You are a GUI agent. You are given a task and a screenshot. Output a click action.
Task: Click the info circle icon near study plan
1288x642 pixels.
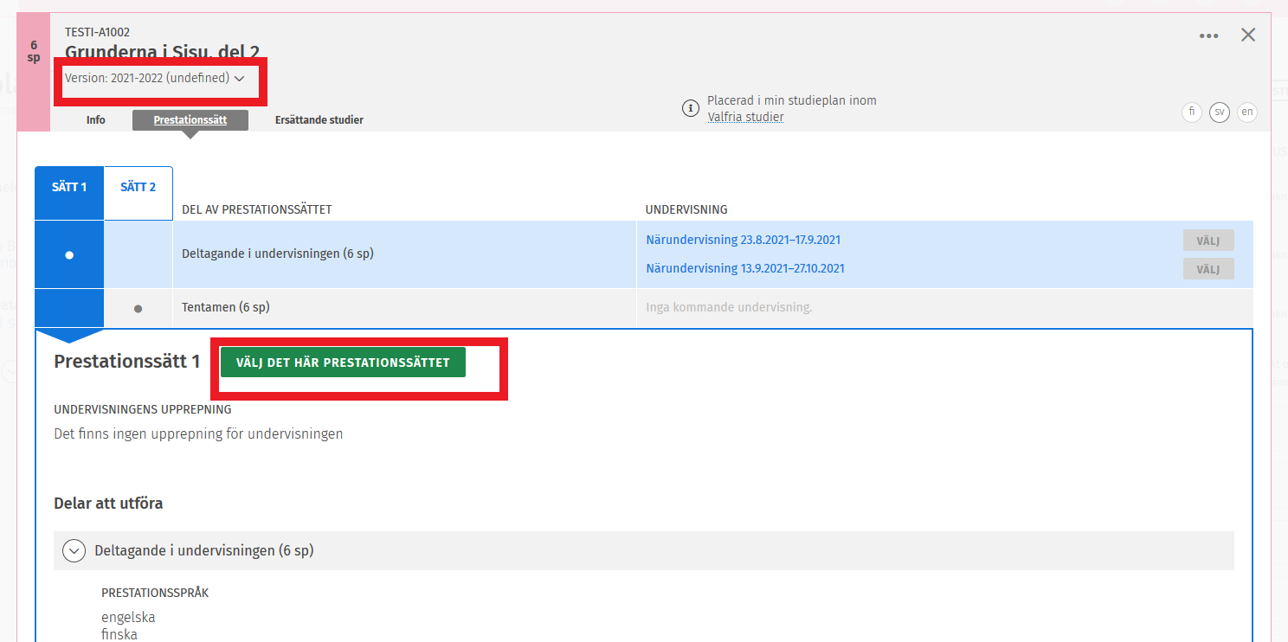[x=690, y=108]
